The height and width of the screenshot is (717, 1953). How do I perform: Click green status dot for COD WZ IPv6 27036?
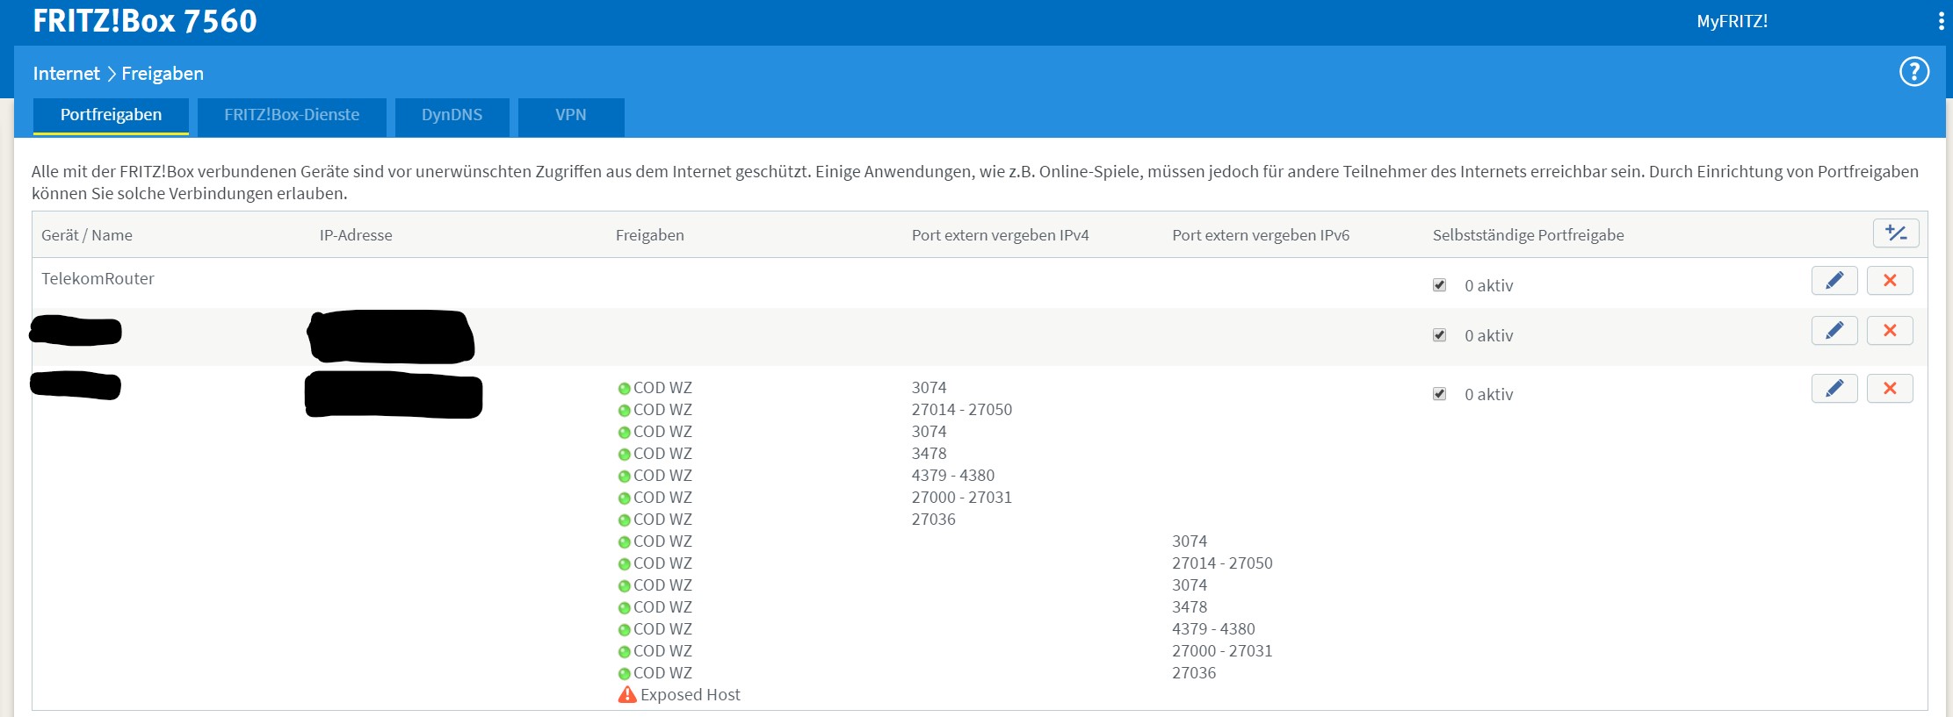(624, 674)
